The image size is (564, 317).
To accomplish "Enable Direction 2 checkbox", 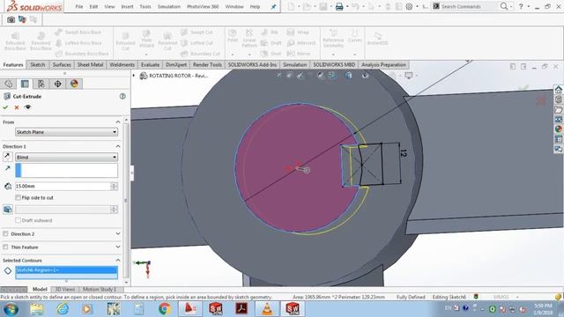I will [x=5, y=234].
